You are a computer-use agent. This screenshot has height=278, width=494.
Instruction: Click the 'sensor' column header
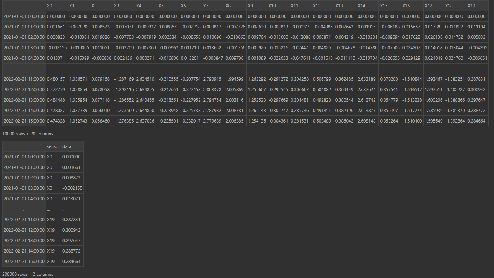(53, 146)
